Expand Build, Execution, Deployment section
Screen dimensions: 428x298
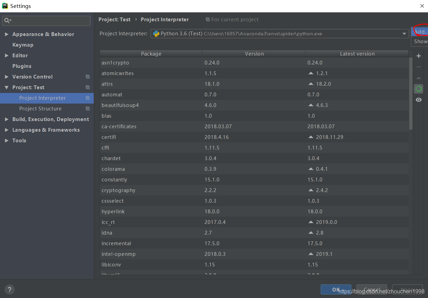click(7, 119)
